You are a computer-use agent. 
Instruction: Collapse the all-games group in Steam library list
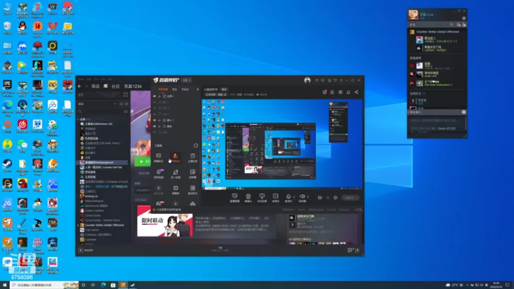pos(78,119)
